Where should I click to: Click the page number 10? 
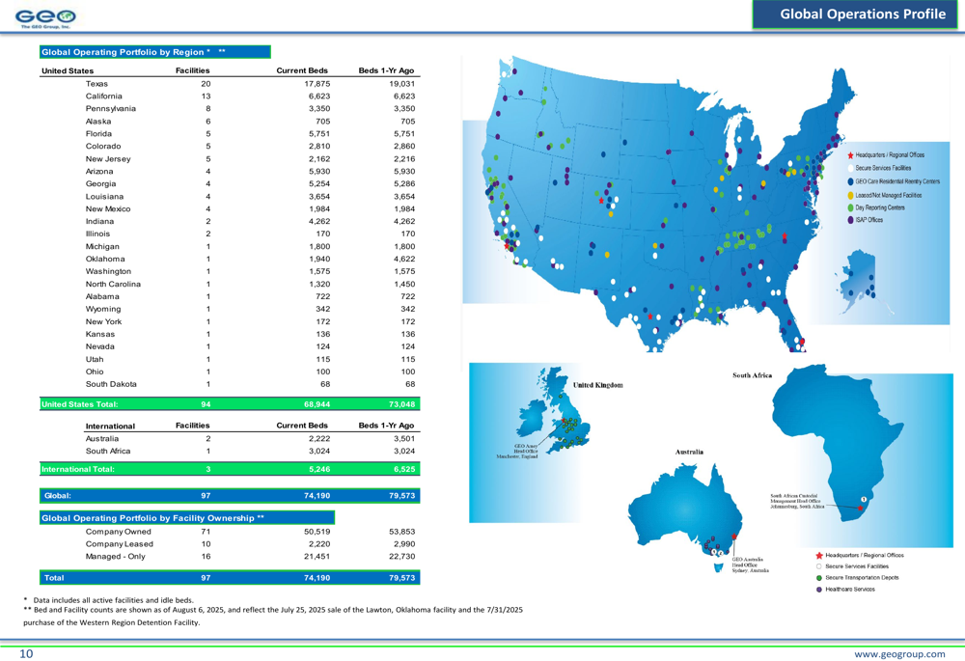click(x=26, y=653)
